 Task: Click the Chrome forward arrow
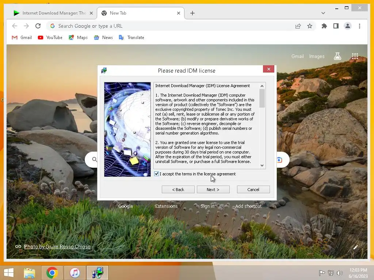26,26
